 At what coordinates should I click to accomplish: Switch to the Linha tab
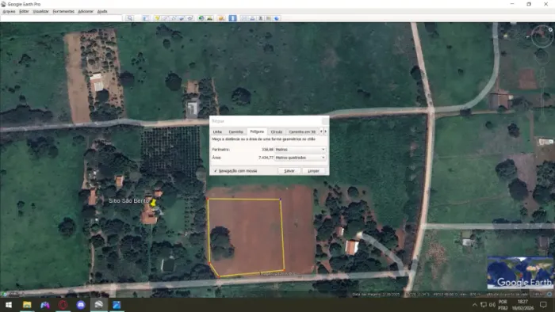pyautogui.click(x=217, y=131)
